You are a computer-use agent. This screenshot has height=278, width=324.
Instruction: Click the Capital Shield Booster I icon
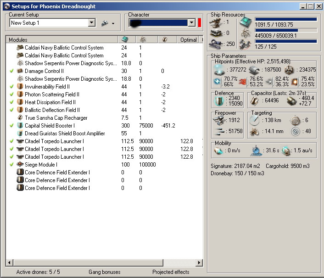[20, 126]
